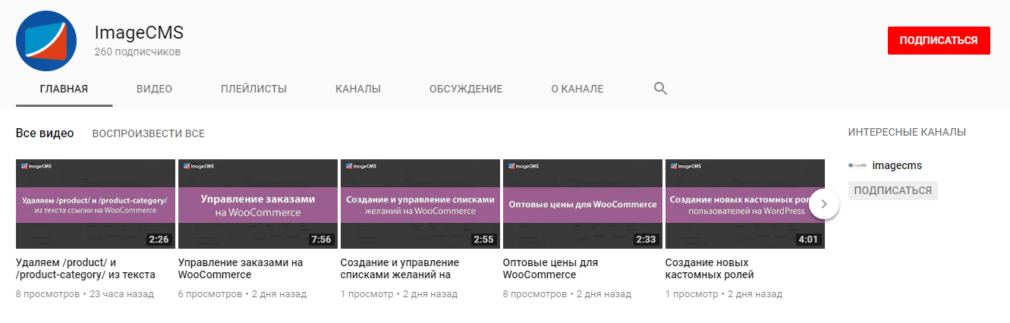This screenshot has height=323, width=1010.
Task: Open the thumbnail with 4:01 duration
Action: [745, 204]
